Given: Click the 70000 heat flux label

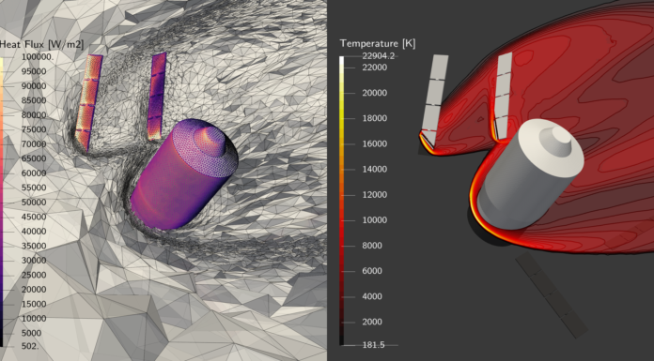Looking at the screenshot, I should coord(34,144).
